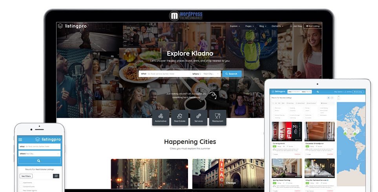The height and width of the screenshot is (192, 378).
Task: Click the Florida map marker on the tablet
Action: [x=355, y=133]
